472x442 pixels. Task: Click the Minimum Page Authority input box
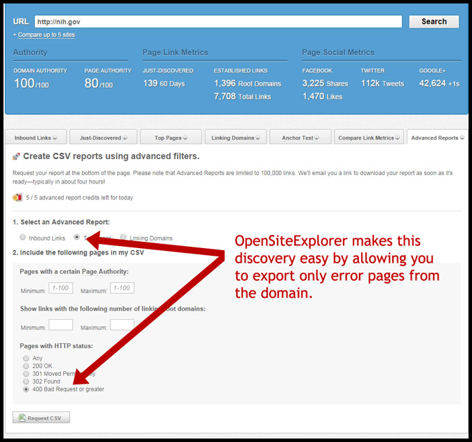(x=60, y=288)
